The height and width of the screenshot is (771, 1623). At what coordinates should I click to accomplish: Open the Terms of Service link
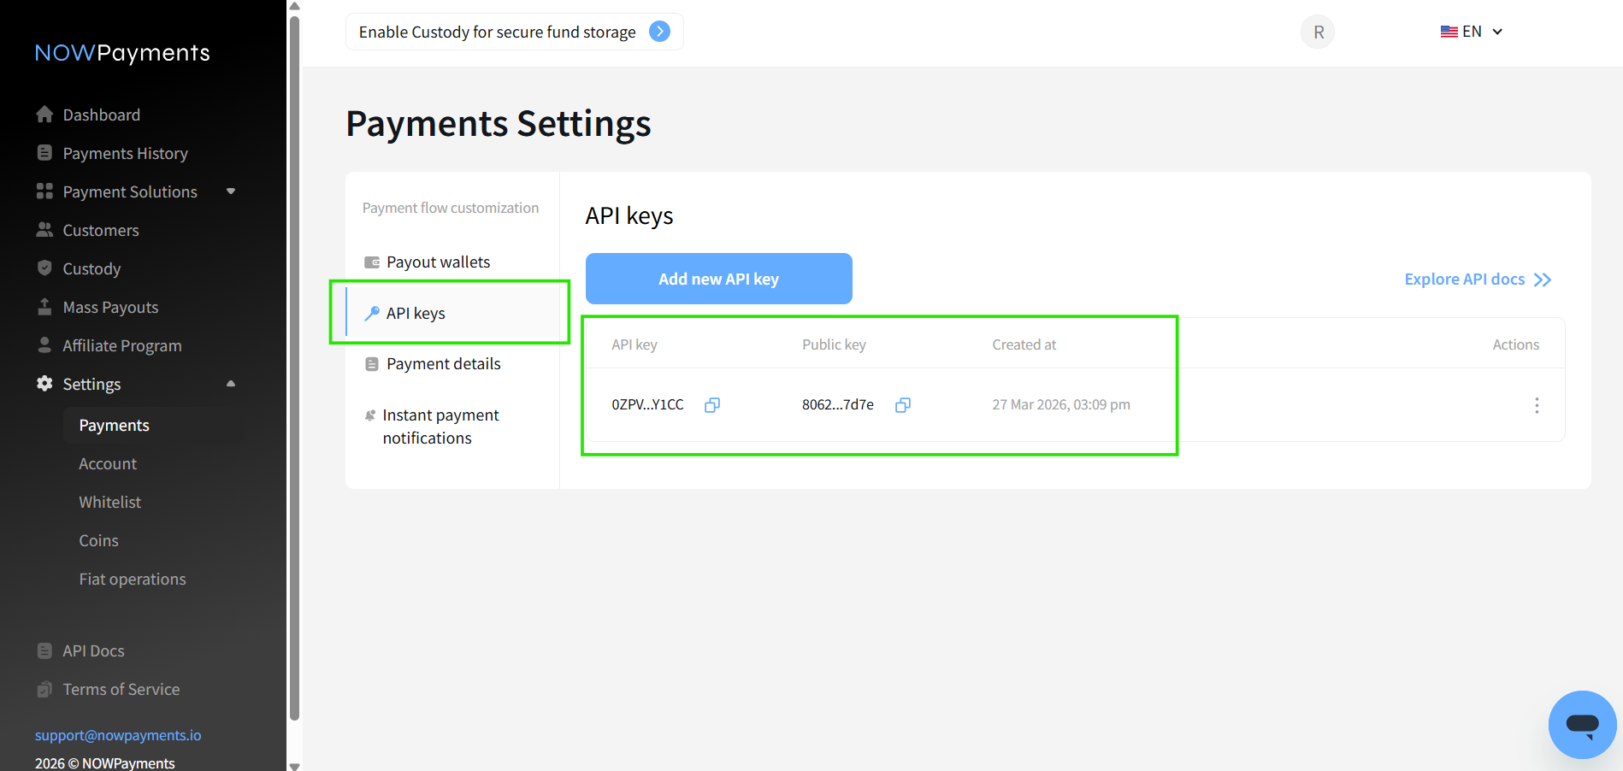[x=121, y=689]
